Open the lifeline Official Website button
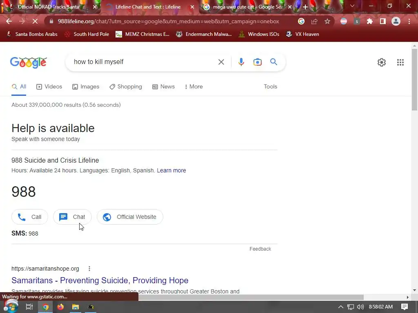 130,217
